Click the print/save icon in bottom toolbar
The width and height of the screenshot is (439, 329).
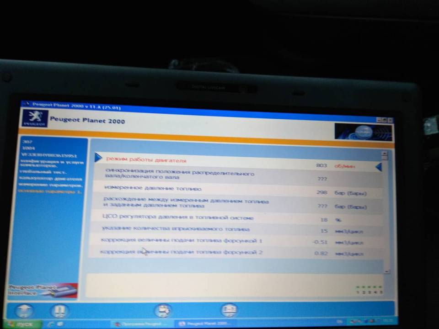[x=163, y=311]
